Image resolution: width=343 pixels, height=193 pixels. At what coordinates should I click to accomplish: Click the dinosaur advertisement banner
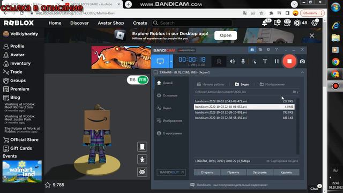coord(121,57)
